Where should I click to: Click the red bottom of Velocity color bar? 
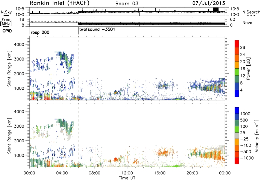point(237,161)
